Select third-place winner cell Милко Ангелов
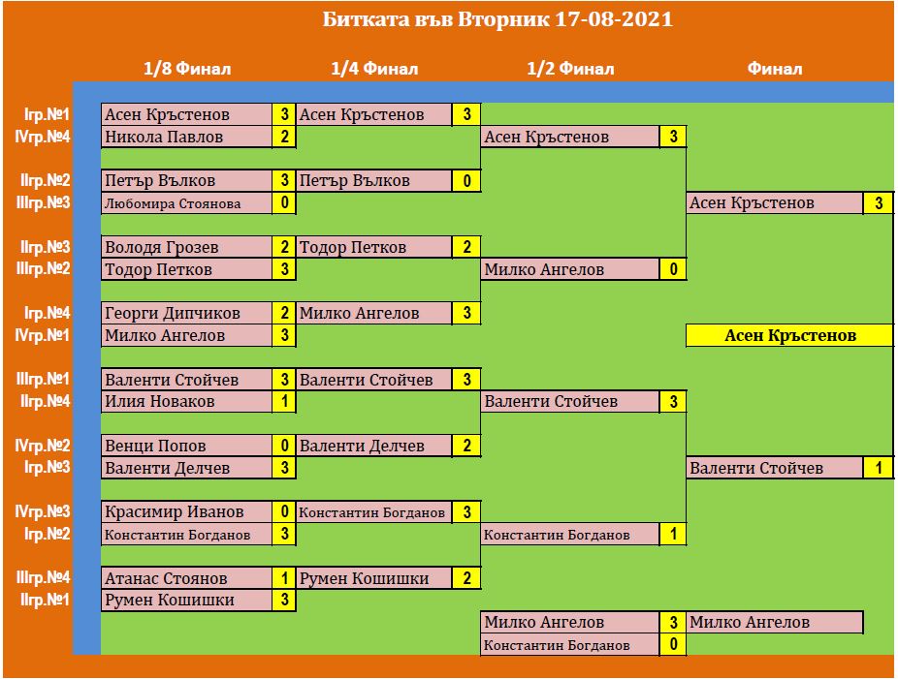Screen dimensions: 898x679 (x=774, y=623)
